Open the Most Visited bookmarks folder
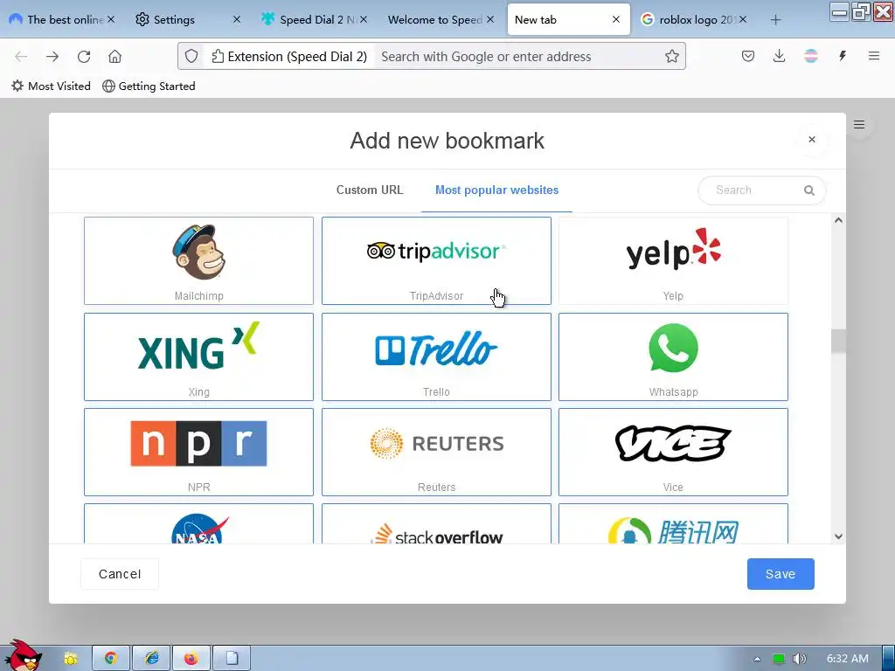 (x=51, y=86)
